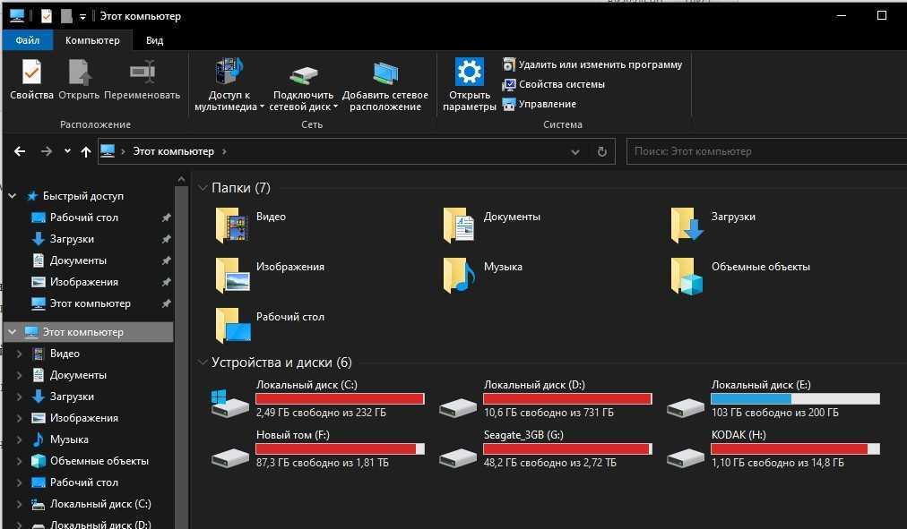Click the Открыть параметры gear icon
907x529 pixels.
469,73
